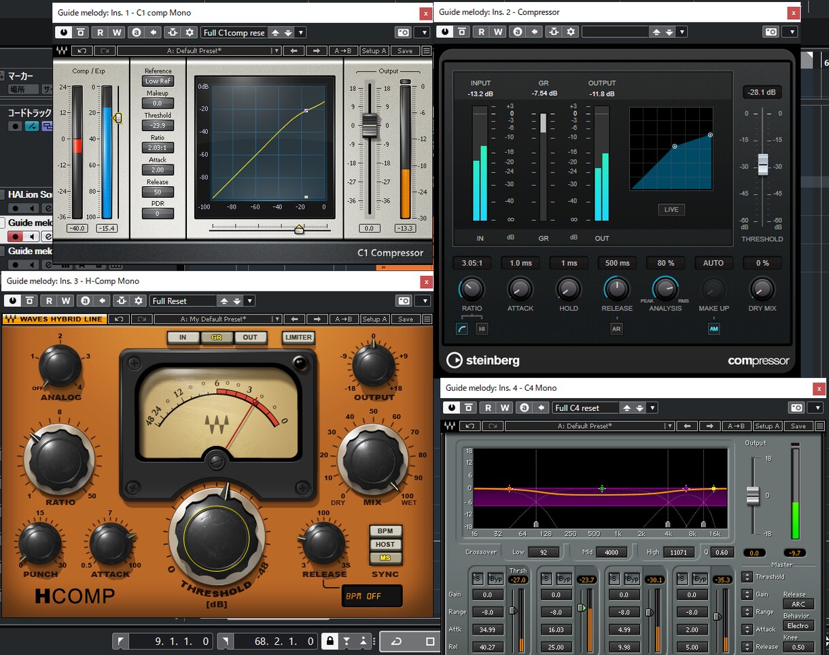
Task: Click Save in the C1 Waves toolbar
Action: click(405, 51)
